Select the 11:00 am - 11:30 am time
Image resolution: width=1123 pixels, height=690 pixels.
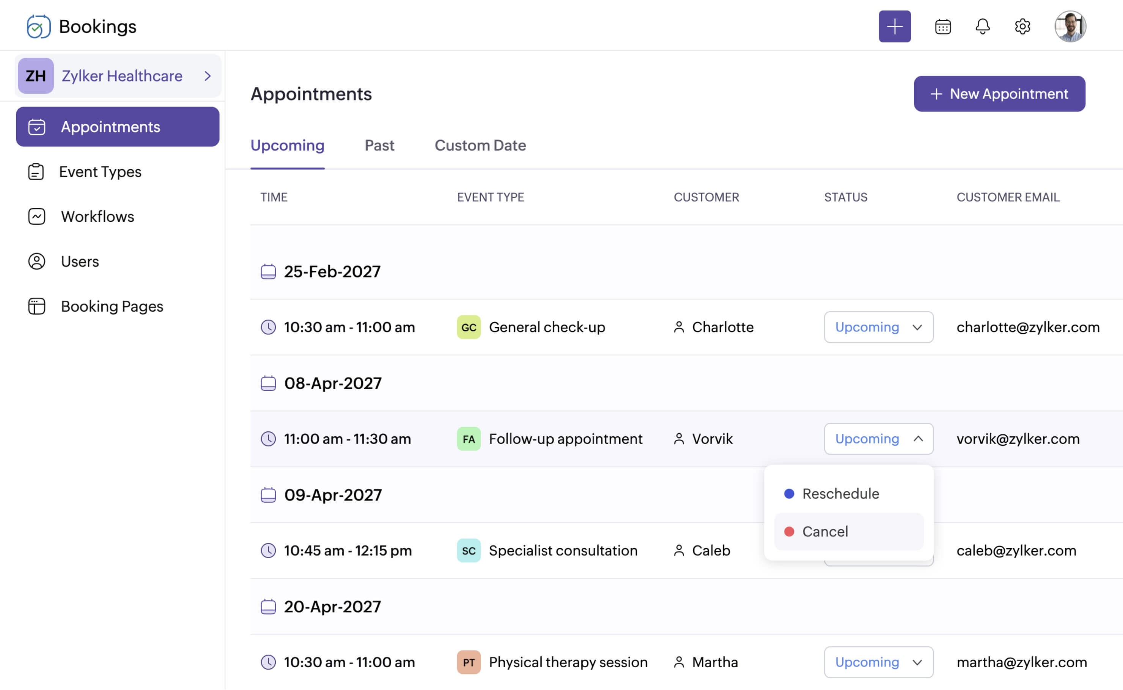coord(347,439)
